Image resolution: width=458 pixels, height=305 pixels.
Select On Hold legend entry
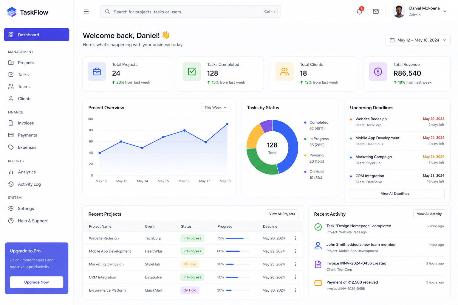(314, 175)
